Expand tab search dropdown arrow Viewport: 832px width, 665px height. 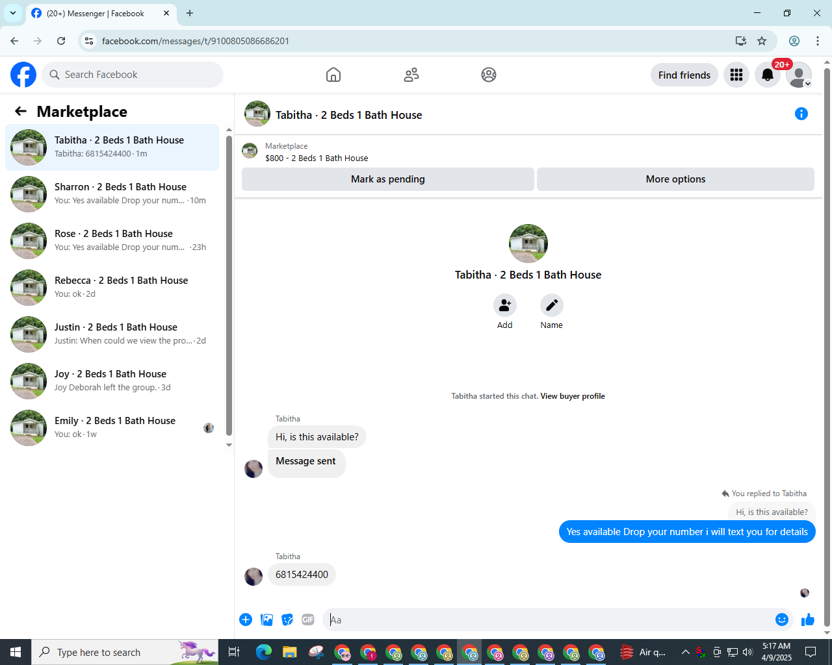tap(12, 13)
